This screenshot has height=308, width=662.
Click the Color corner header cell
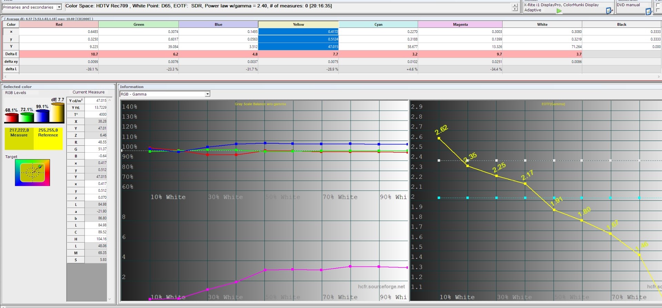point(11,24)
